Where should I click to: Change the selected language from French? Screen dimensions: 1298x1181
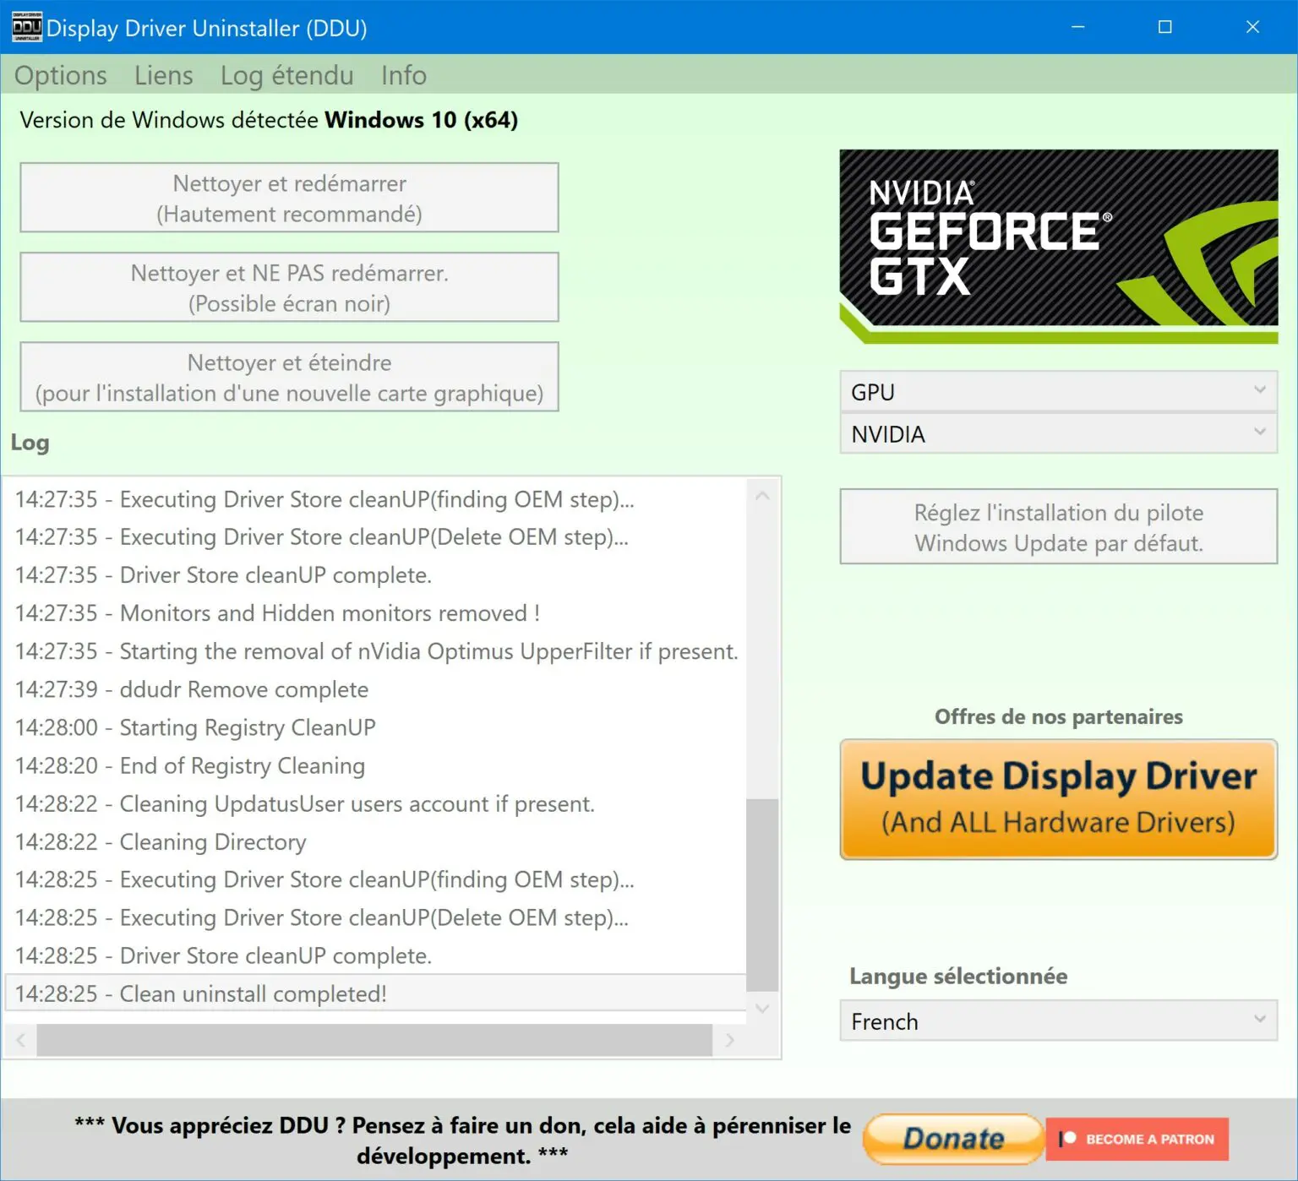pyautogui.click(x=1057, y=1021)
